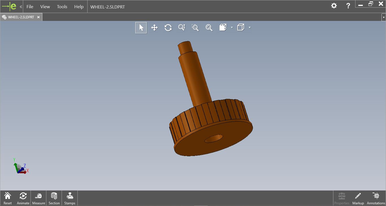Choose the Zoom in/out tool
This screenshot has width=386, height=206.
click(182, 27)
